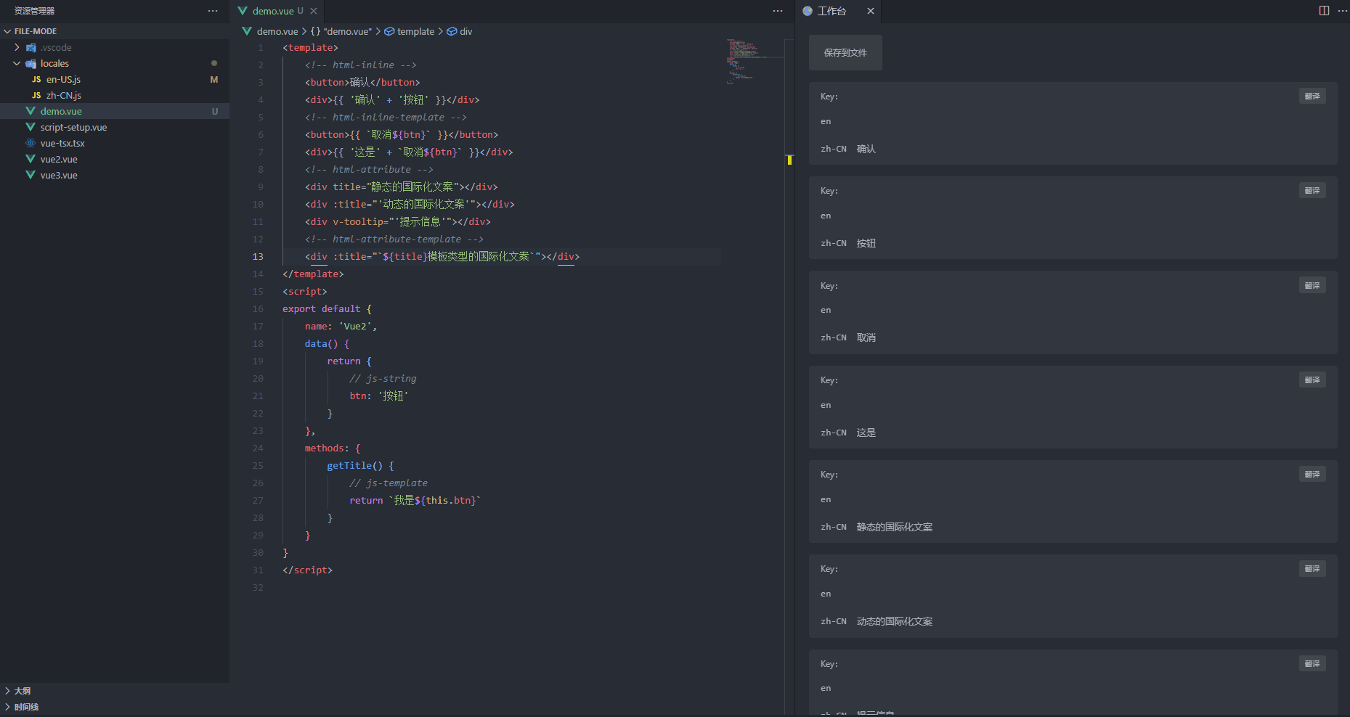Click the split editor icon beside 工作台
The width and height of the screenshot is (1350, 717).
click(x=1324, y=11)
